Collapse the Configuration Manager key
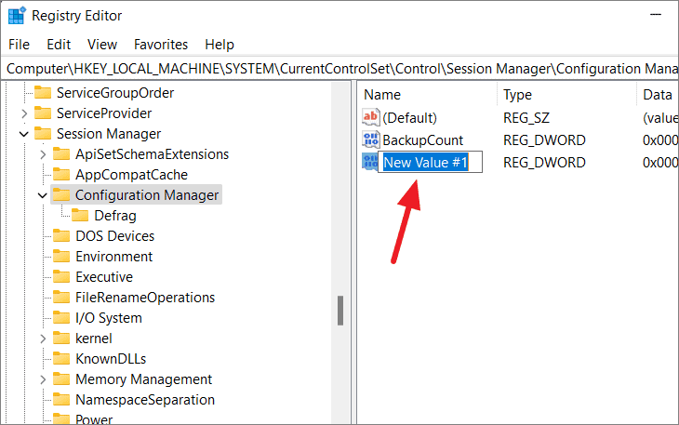Viewport: 679px width, 425px height. [43, 195]
